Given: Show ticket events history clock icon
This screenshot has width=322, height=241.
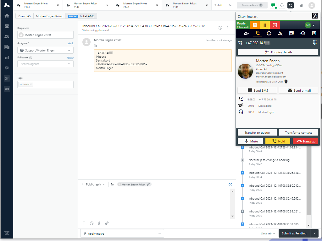Looking at the screenshot, I should [220, 28].
